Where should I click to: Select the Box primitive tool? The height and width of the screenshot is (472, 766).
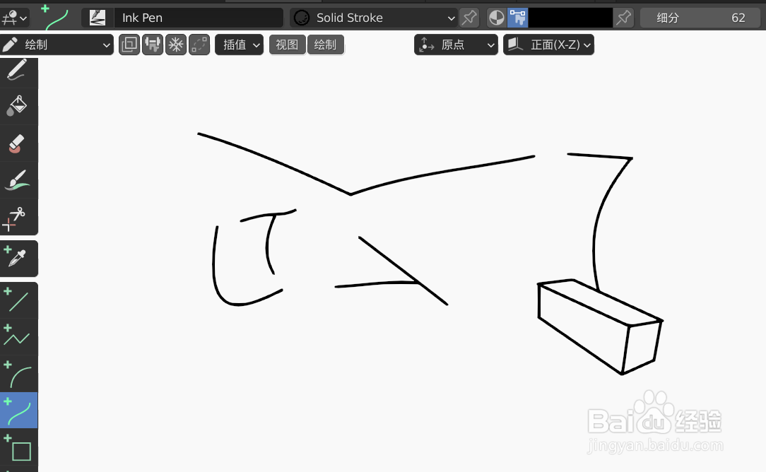[x=18, y=447]
